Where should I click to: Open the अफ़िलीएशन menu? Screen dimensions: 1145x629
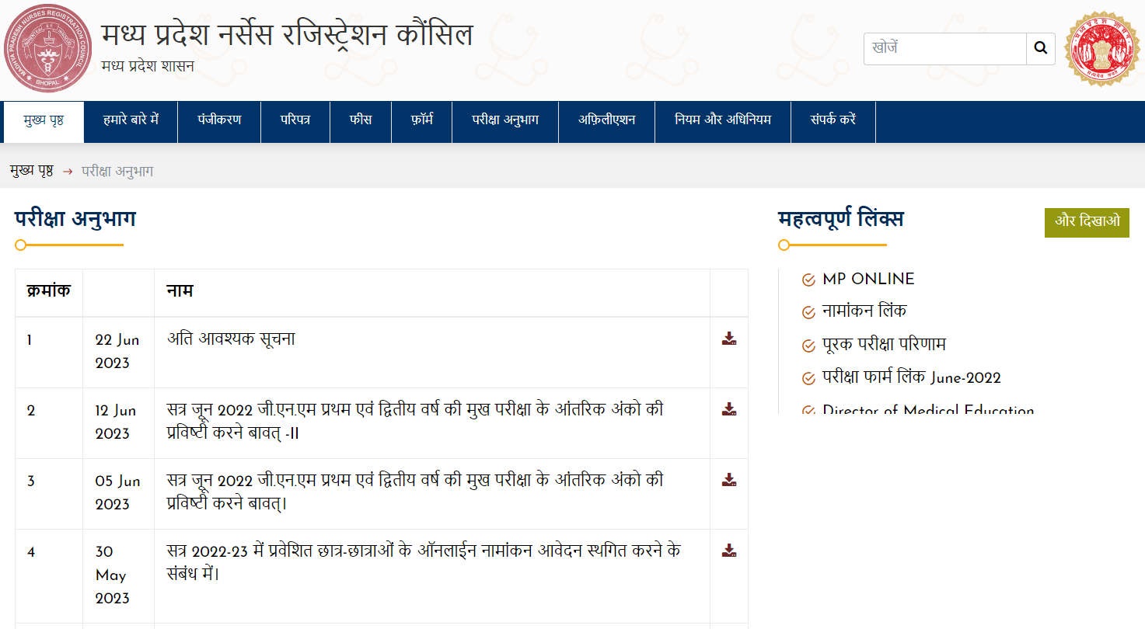(x=606, y=120)
